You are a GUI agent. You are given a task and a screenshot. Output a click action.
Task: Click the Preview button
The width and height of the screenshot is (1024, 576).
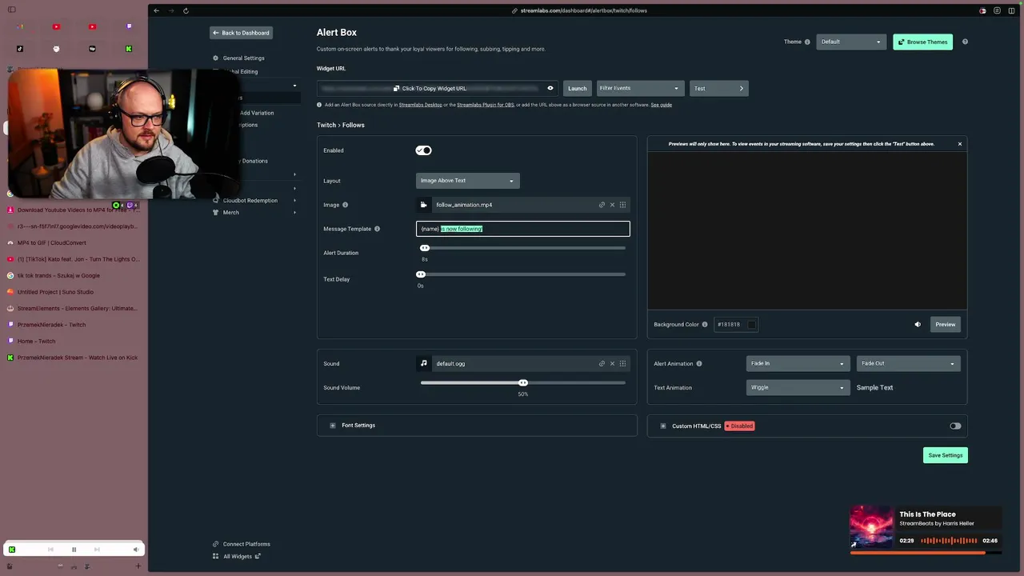click(x=945, y=324)
